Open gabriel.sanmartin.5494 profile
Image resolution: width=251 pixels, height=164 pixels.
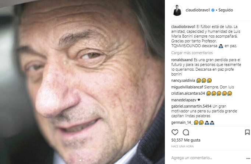coord(191,106)
